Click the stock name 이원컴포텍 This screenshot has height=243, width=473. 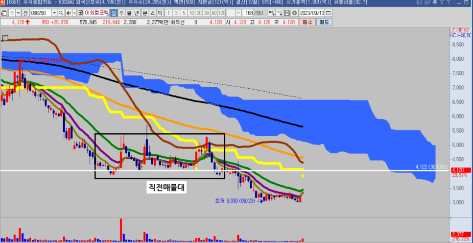(96, 13)
